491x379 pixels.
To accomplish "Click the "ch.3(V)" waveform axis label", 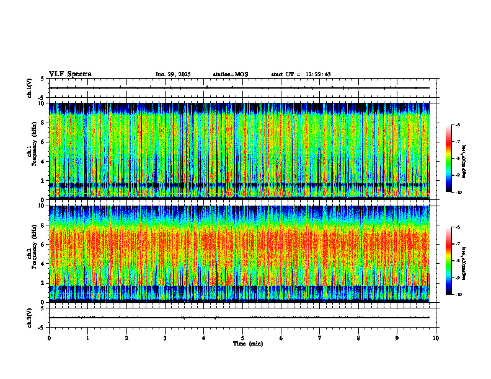I will tap(29, 318).
